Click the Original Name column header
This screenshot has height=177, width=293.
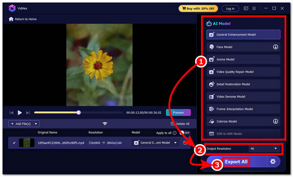pos(47,133)
